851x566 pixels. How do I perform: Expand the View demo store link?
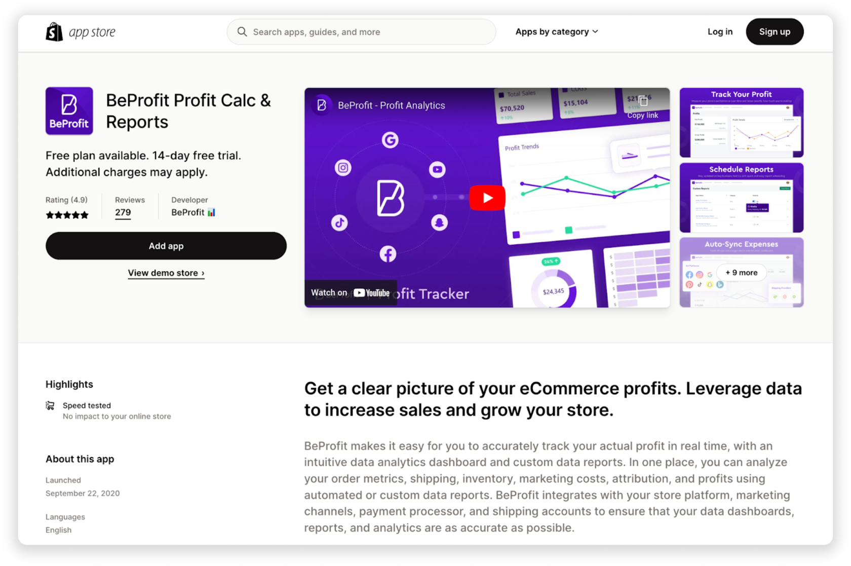[166, 273]
